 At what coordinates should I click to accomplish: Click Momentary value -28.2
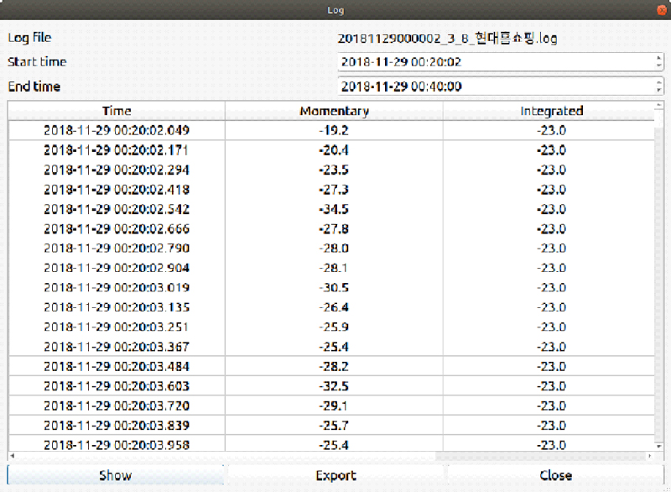point(334,367)
